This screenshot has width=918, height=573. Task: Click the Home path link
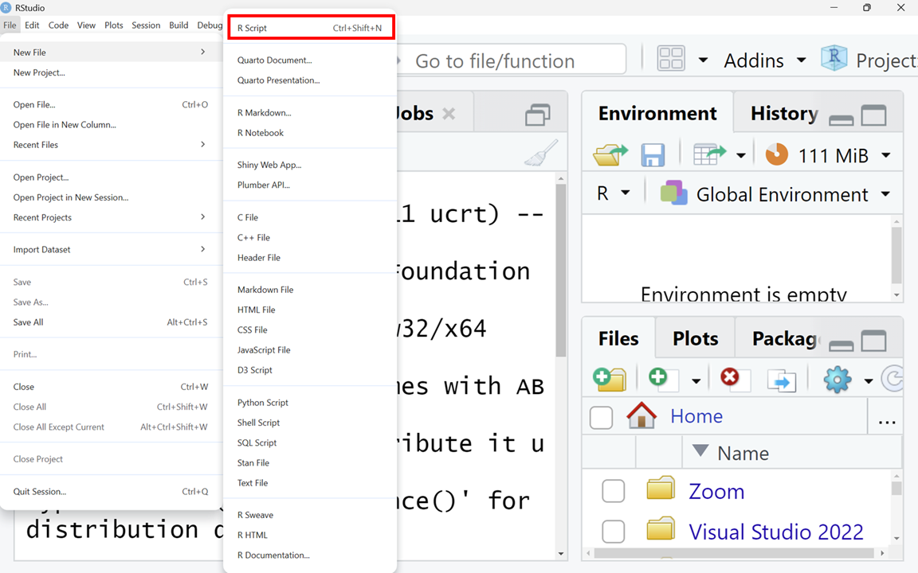coord(696,415)
